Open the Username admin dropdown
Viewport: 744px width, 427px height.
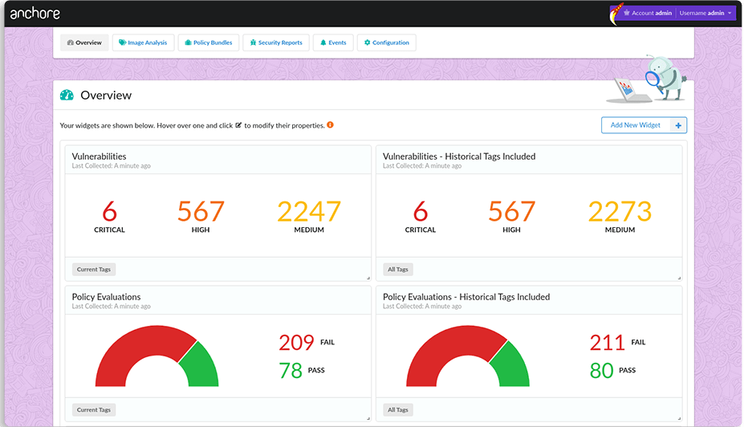[706, 14]
